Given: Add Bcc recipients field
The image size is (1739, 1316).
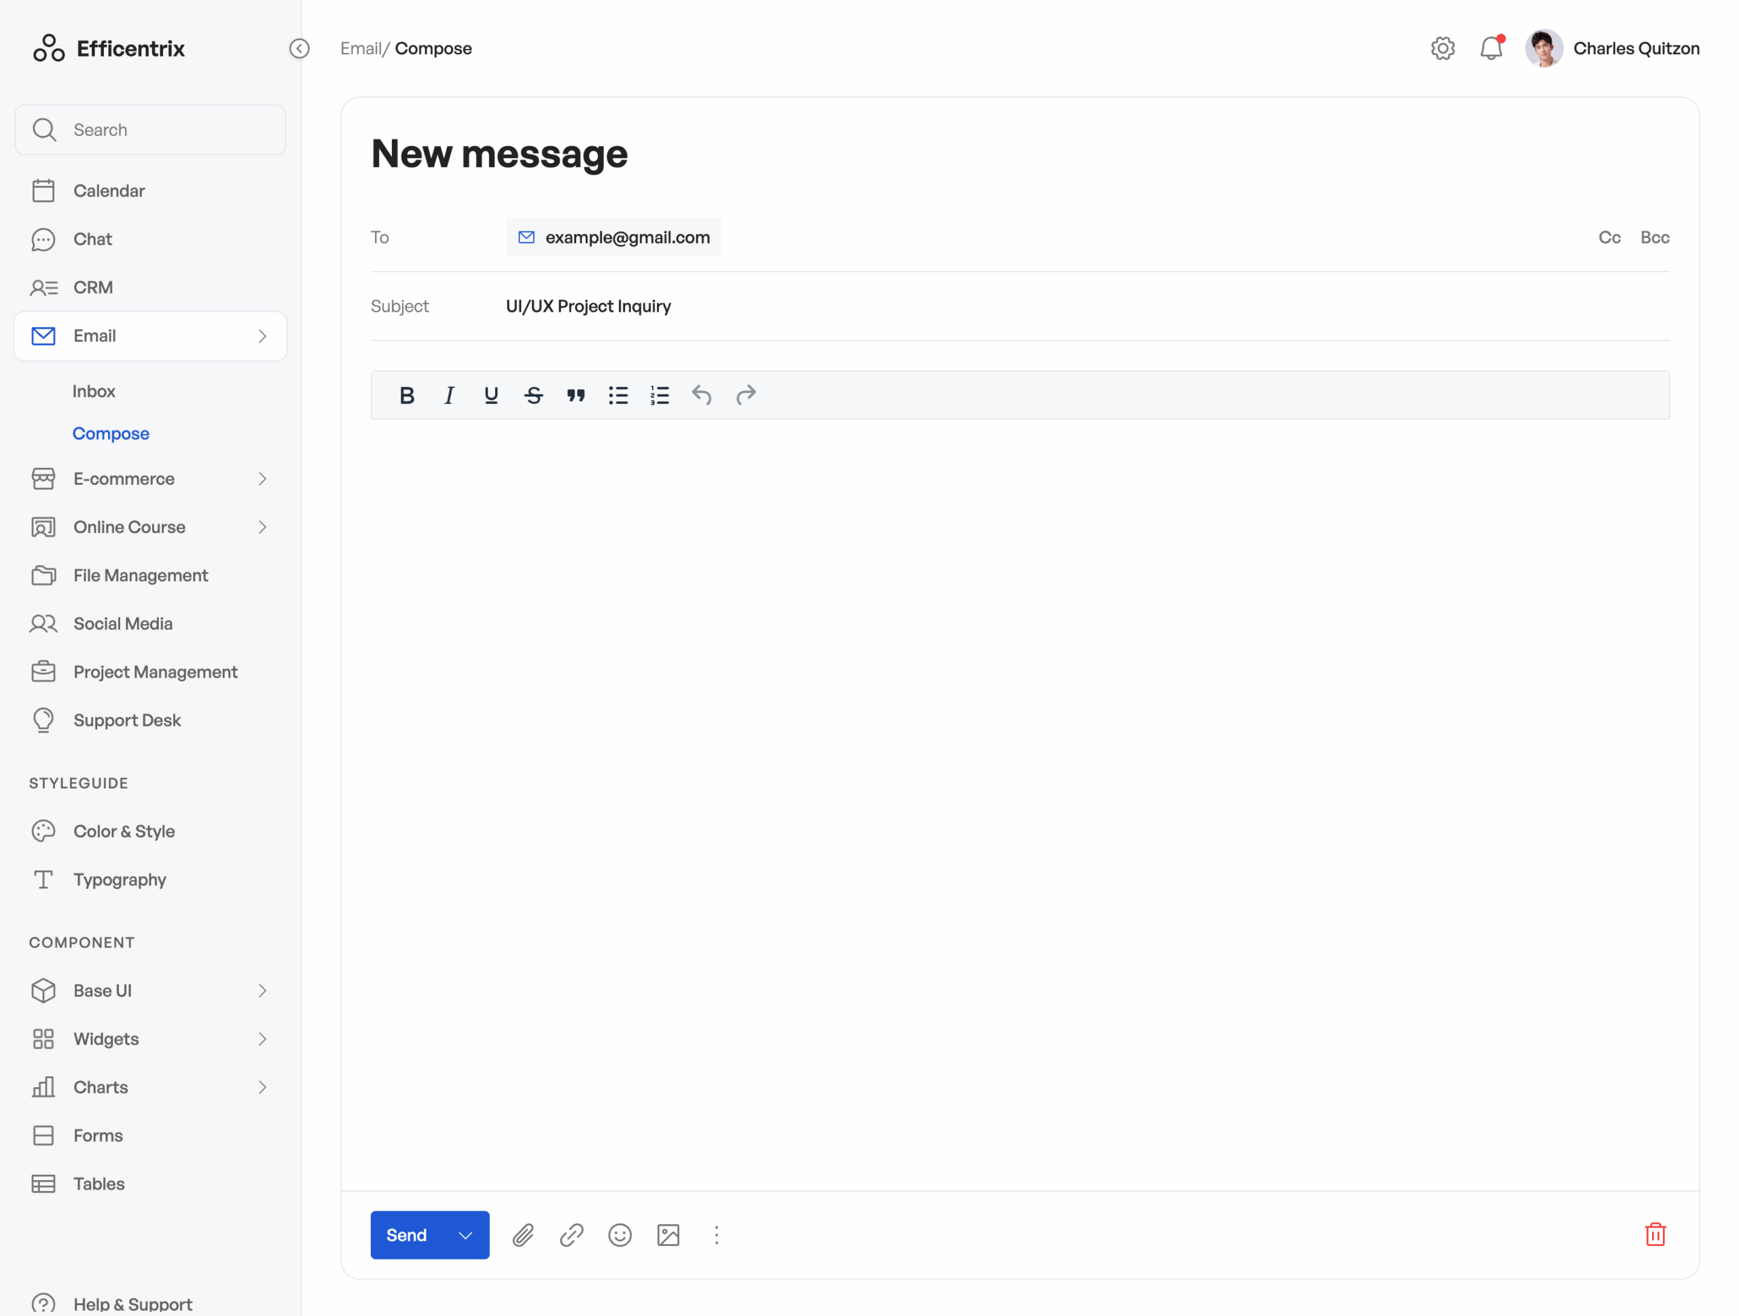Looking at the screenshot, I should point(1654,237).
